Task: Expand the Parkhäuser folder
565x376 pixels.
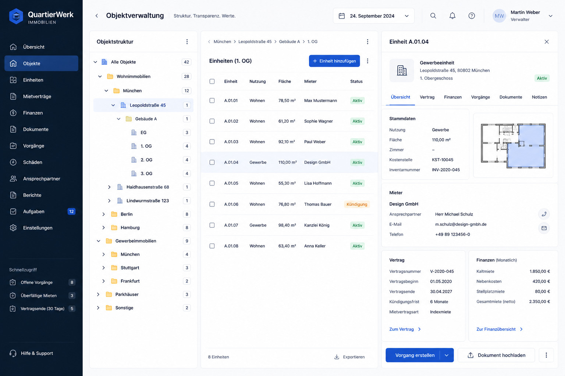Action: point(98,294)
